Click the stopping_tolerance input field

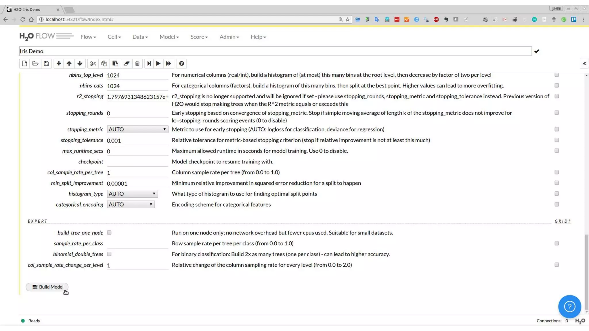pos(137,141)
